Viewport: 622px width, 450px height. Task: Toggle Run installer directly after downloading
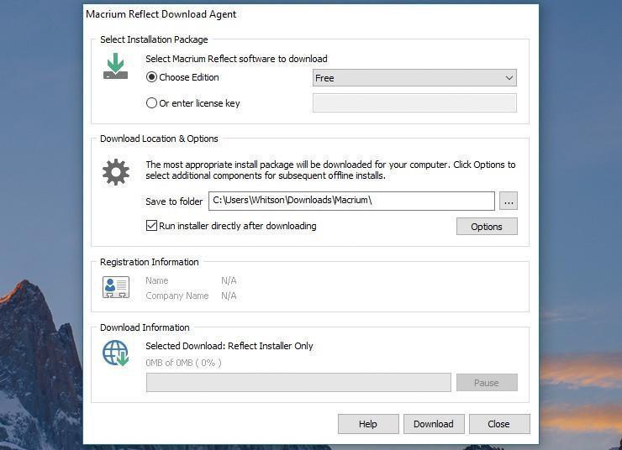151,226
